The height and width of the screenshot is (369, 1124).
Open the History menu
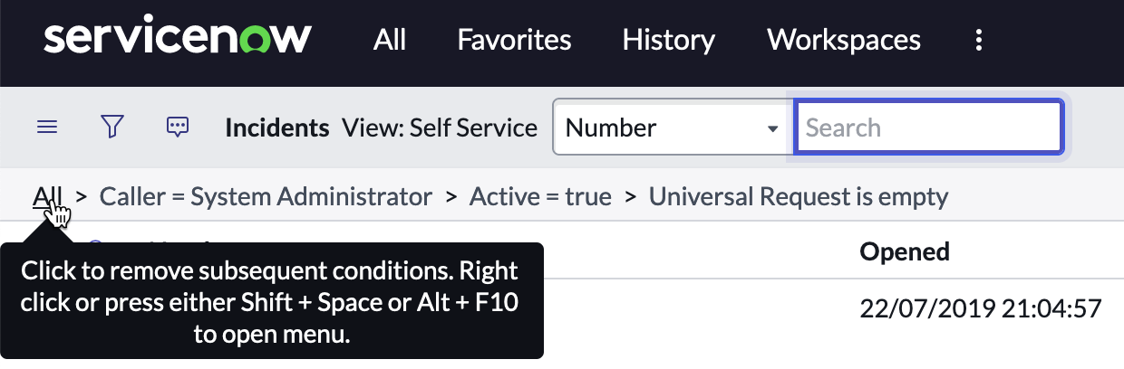tap(669, 40)
